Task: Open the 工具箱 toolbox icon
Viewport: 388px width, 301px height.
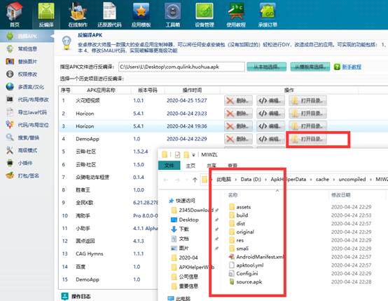Action: 173,14
